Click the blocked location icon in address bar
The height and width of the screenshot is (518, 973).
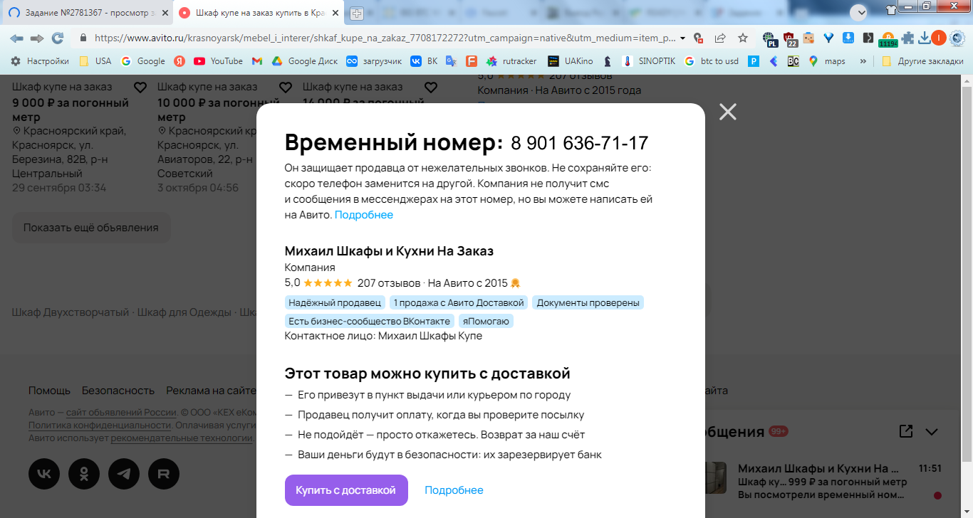click(x=698, y=38)
